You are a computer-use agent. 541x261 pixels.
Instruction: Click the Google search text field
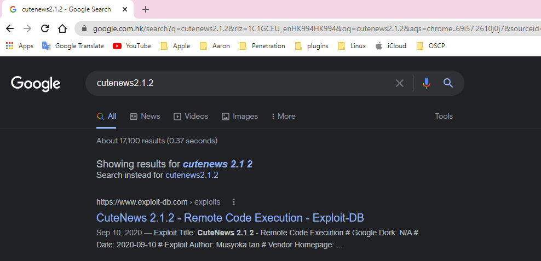coord(241,83)
